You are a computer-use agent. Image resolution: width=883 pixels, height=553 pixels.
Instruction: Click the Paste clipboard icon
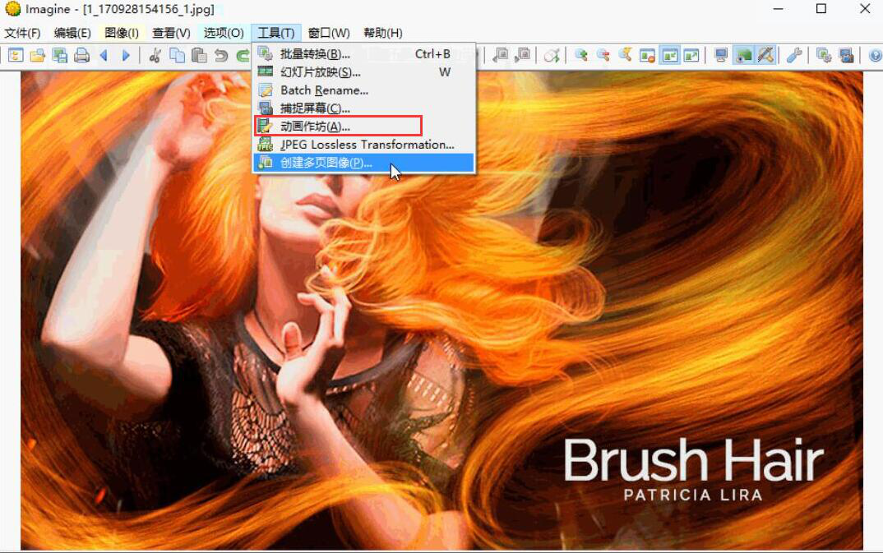click(x=199, y=55)
